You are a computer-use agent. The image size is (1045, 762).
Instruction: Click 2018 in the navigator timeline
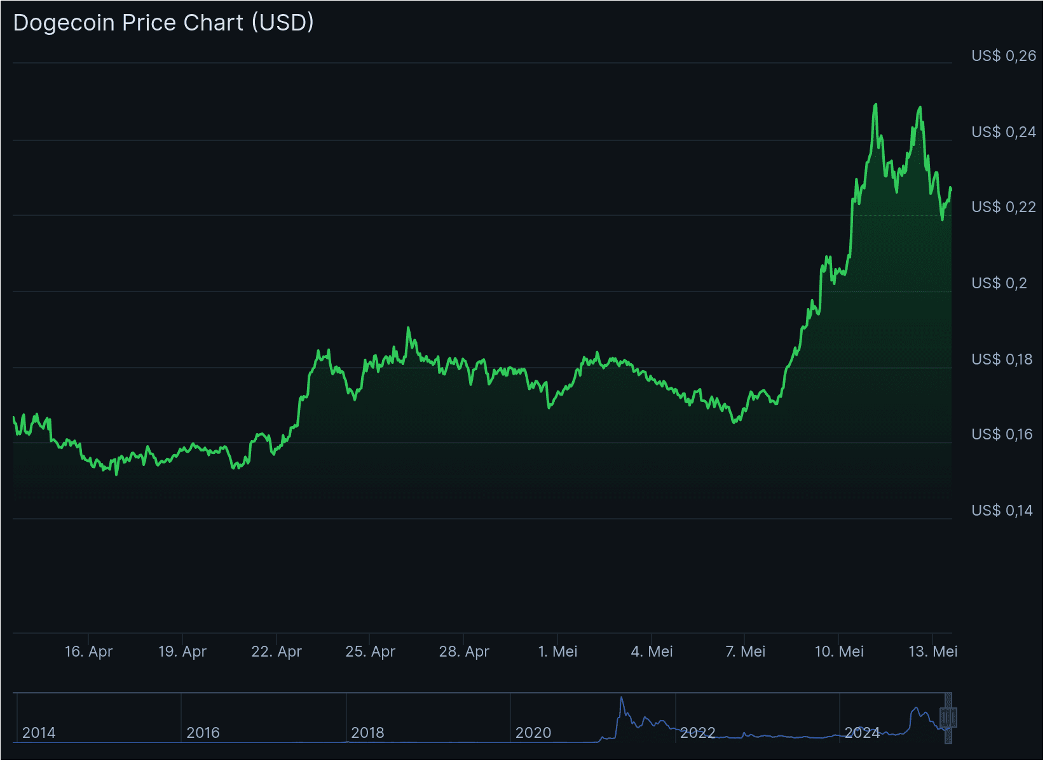pos(368,733)
